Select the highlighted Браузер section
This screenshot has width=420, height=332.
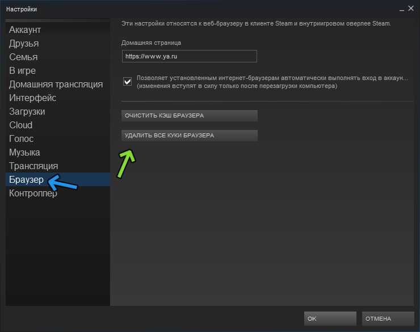pyautogui.click(x=58, y=179)
